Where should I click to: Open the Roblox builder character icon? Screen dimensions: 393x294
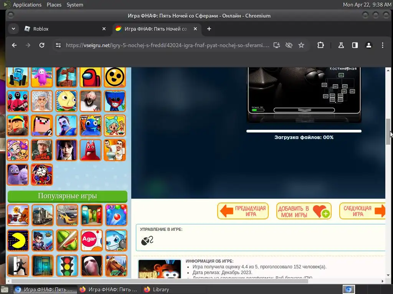(18, 126)
